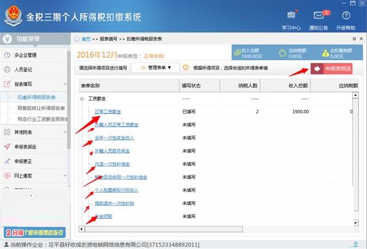Click the 报表填写 edit icon
This screenshot has width=367, height=249.
coord(7,84)
